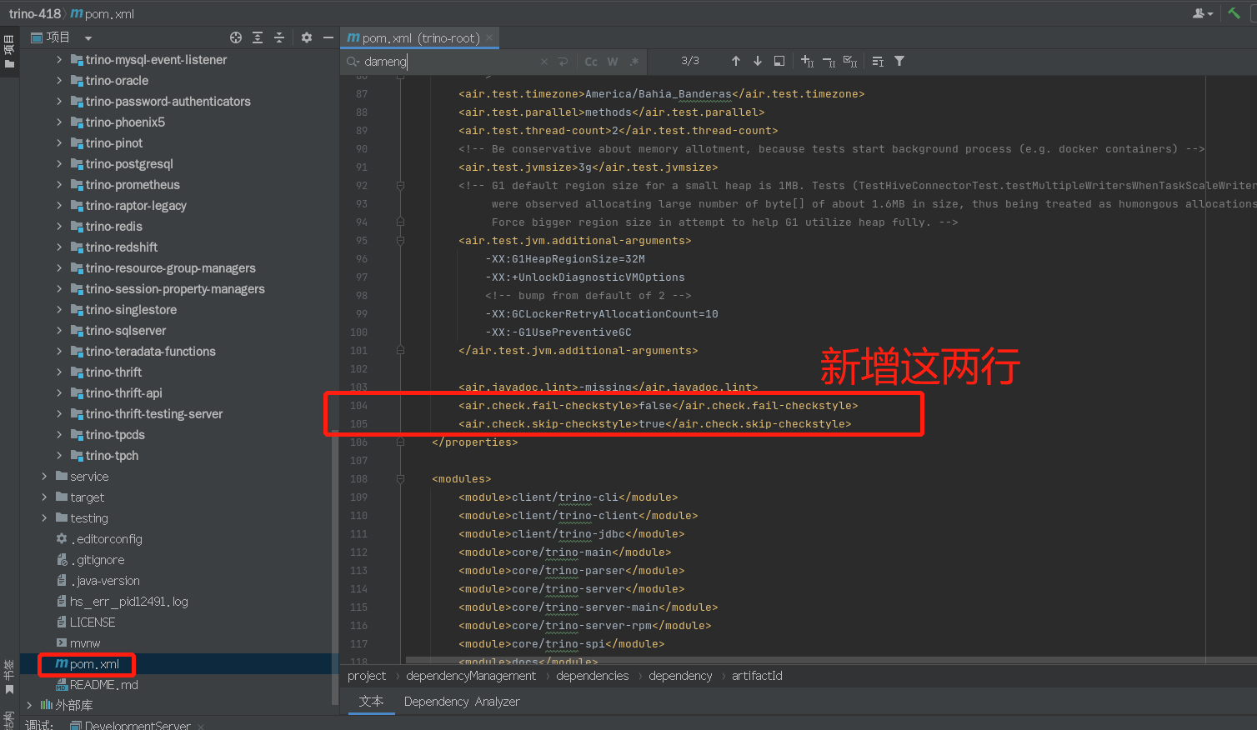Click the new line icon in search field

pyautogui.click(x=563, y=62)
